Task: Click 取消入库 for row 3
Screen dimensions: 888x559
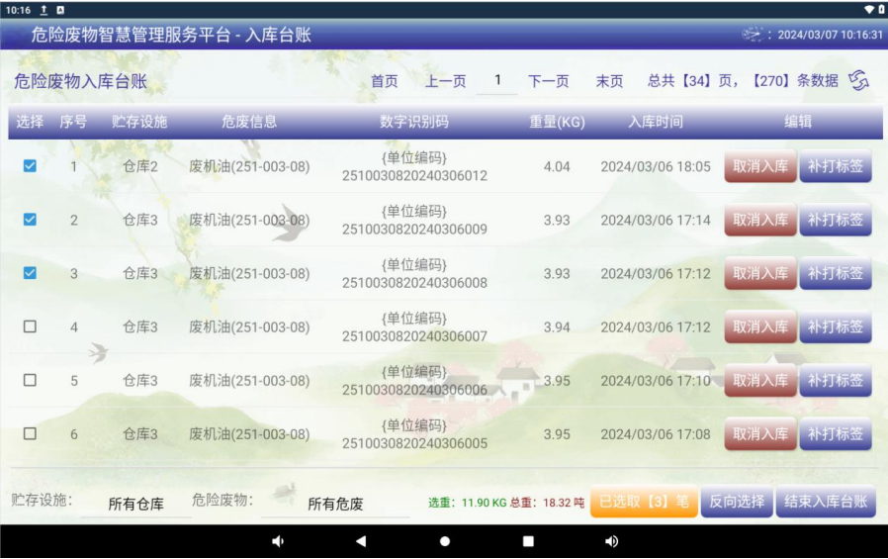Action: click(759, 273)
